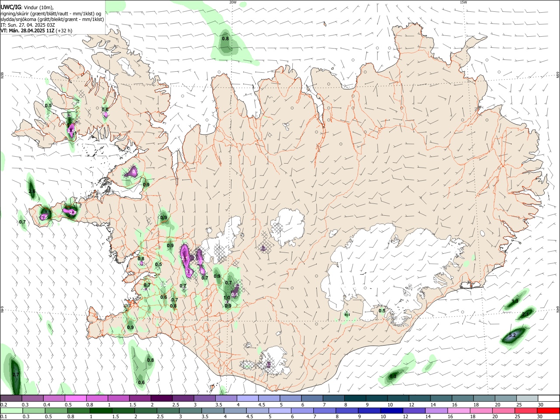The height and width of the screenshot is (420, 560).
Task: Click the violet 12 swatch in the rain legend
Action: pos(414,410)
